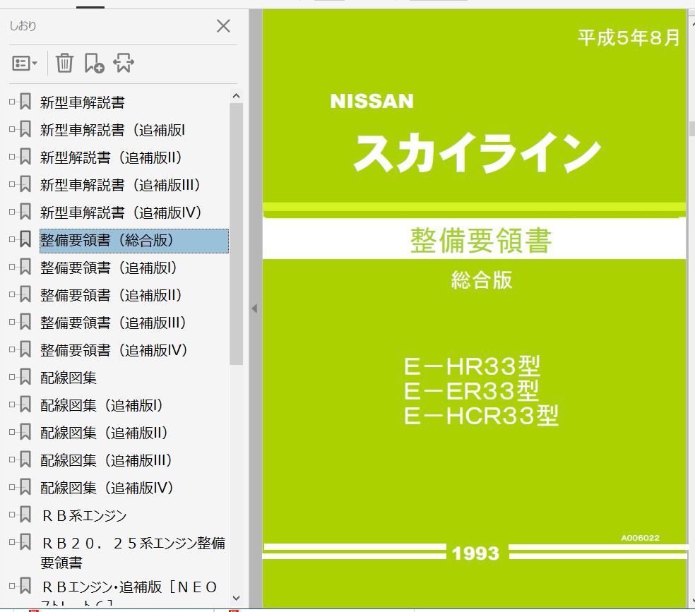The image size is (695, 612).
Task: Select bookmark 新型車解説書（追補版III）
Action: [x=121, y=185]
